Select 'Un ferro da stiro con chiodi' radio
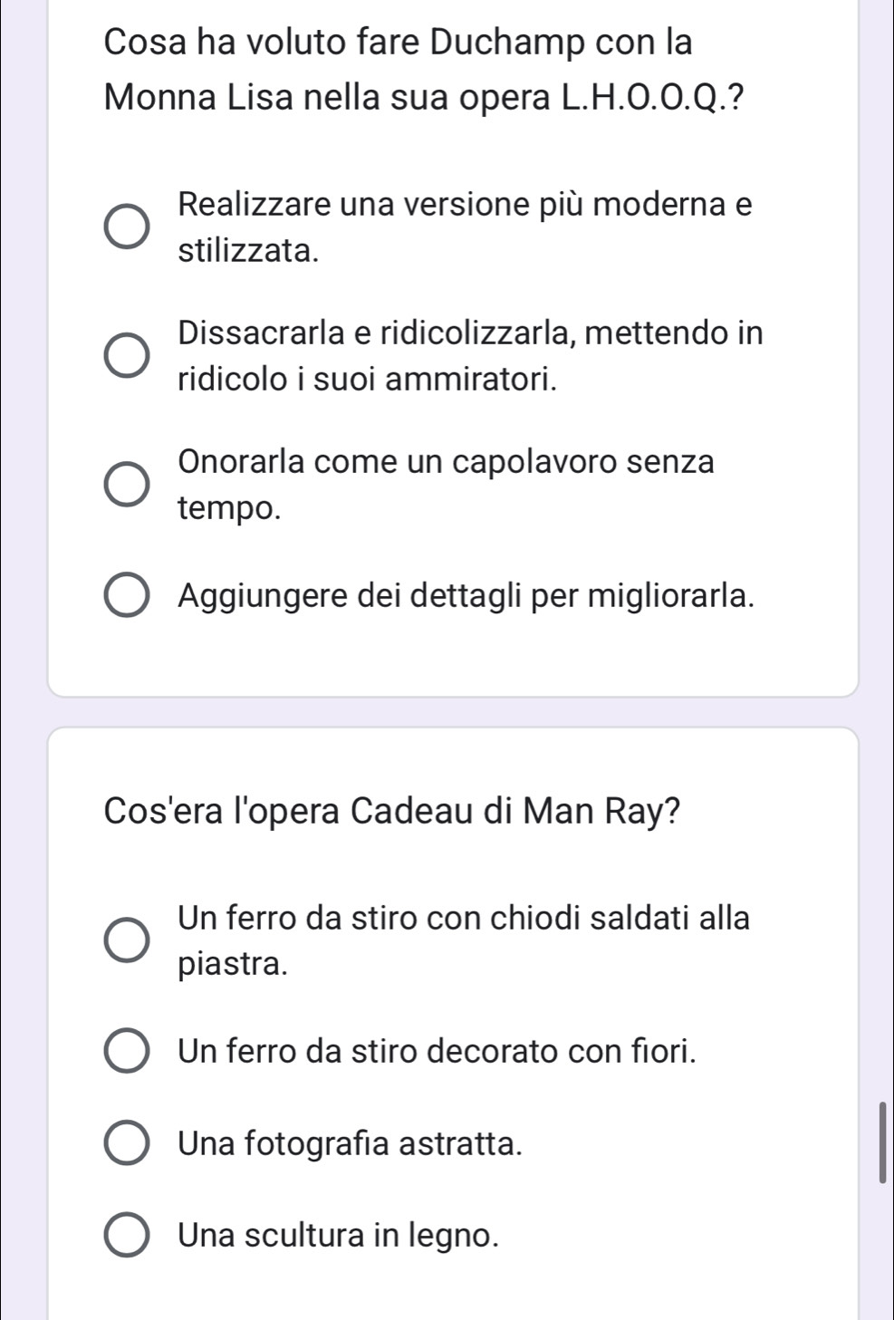The height and width of the screenshot is (1320, 894). (x=127, y=940)
